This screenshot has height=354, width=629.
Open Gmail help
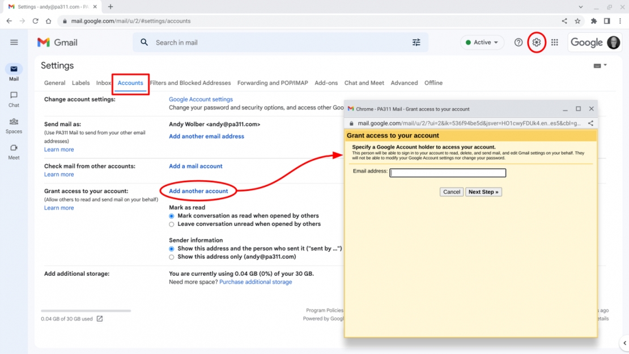click(518, 42)
